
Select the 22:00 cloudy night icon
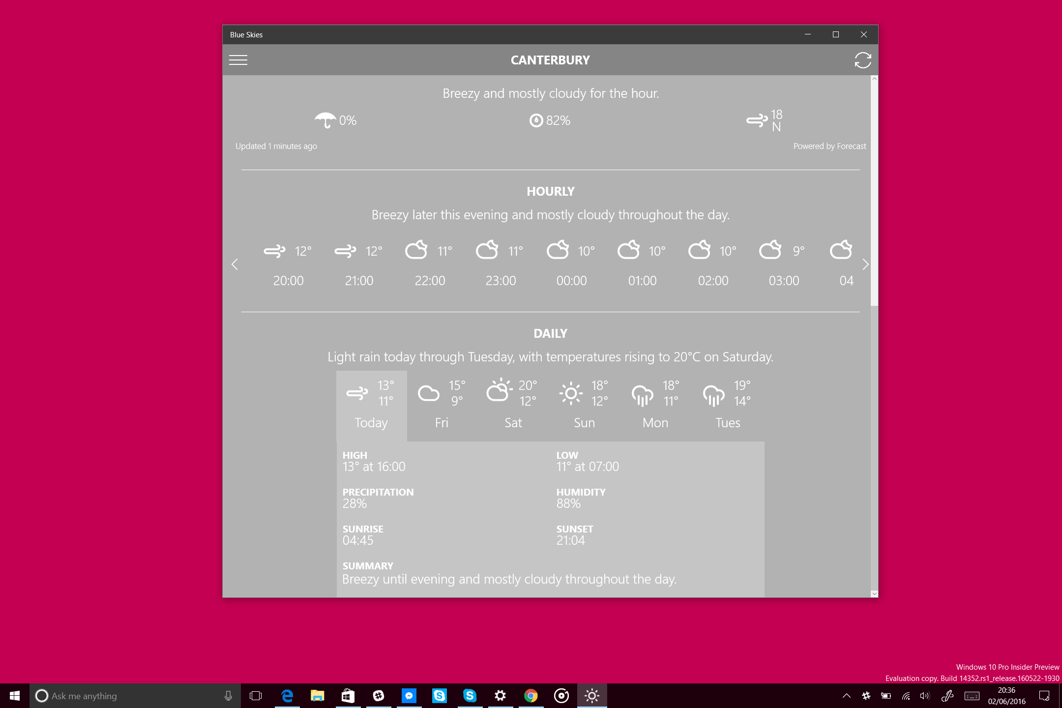point(416,250)
